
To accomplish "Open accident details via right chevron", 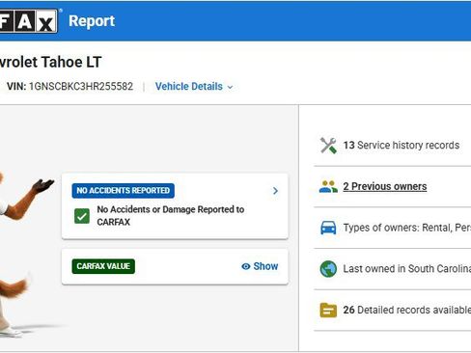I will (x=275, y=191).
